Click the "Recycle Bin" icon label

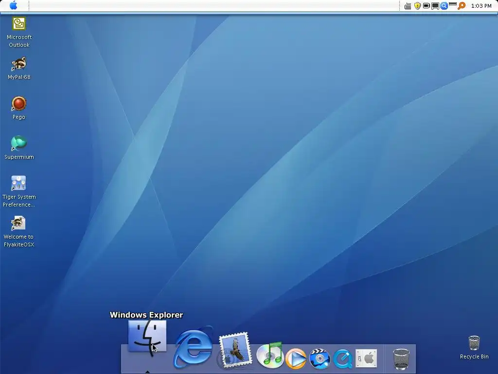pyautogui.click(x=474, y=356)
